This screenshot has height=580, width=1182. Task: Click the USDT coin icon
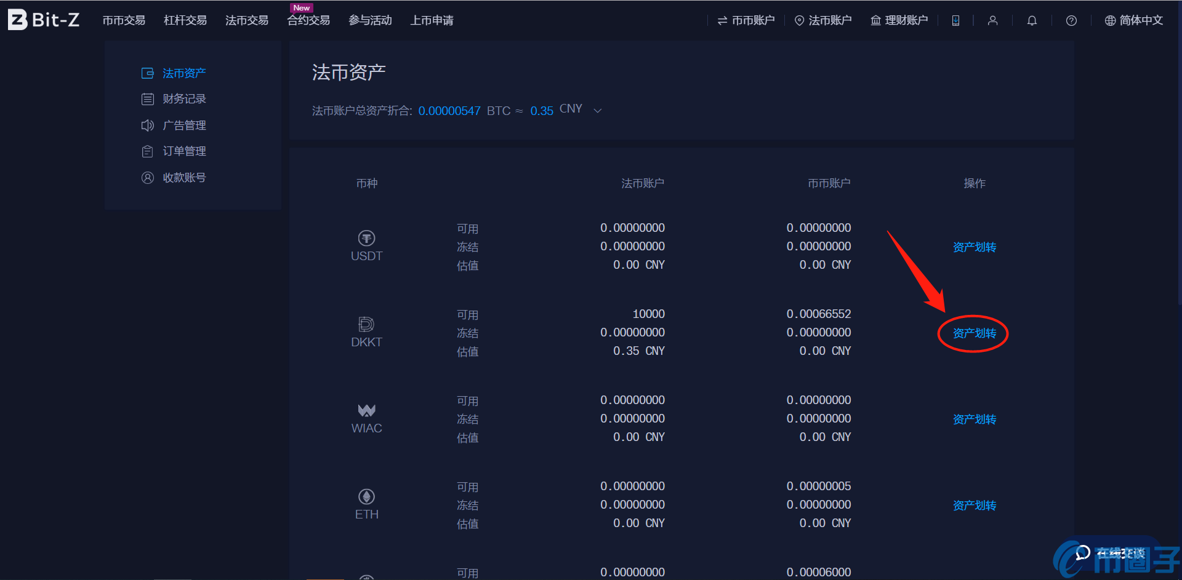[366, 238]
